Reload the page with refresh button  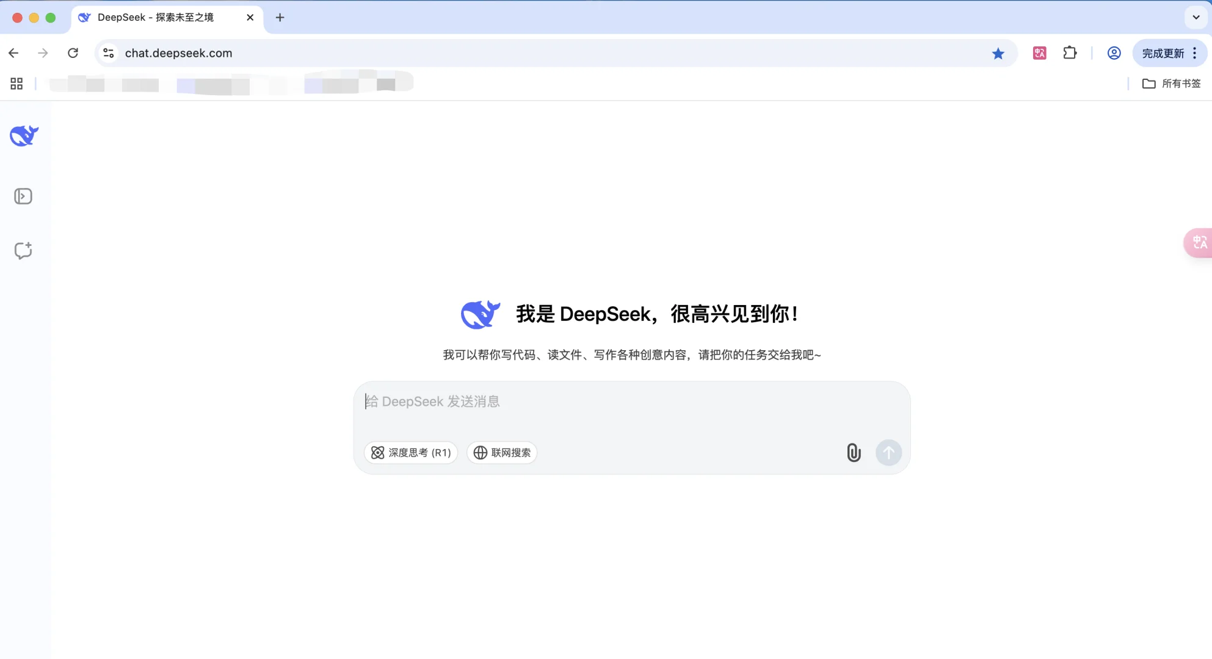coord(73,53)
